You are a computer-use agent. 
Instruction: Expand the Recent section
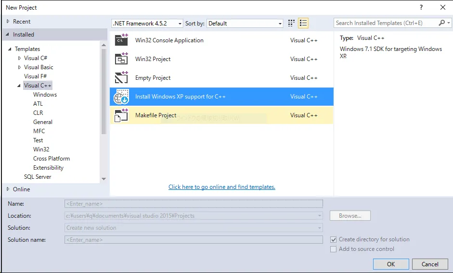[8, 21]
